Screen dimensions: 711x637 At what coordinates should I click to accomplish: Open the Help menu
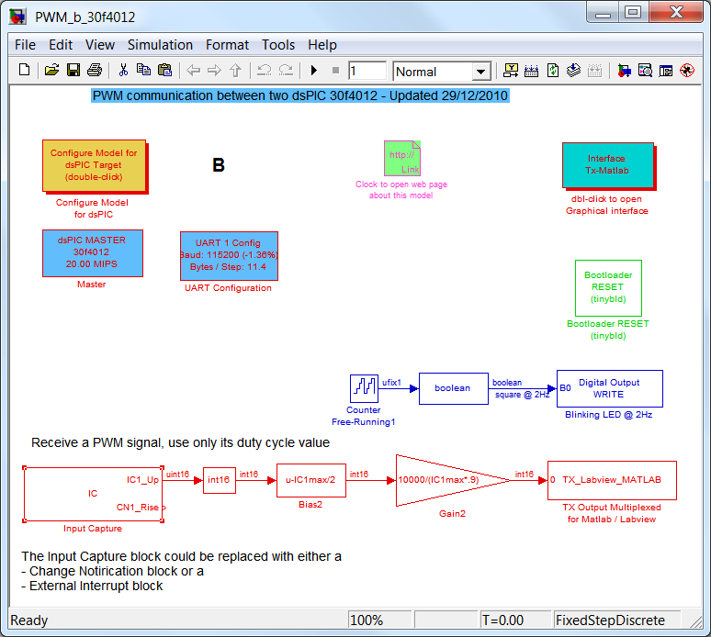coord(322,45)
